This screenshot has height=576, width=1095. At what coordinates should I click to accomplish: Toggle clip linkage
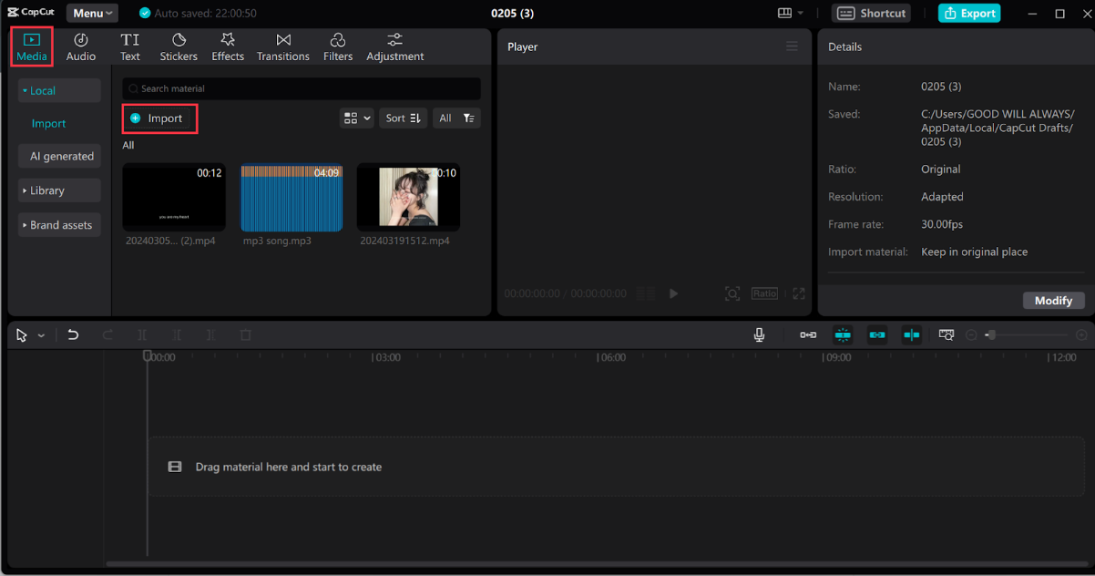[x=877, y=335]
